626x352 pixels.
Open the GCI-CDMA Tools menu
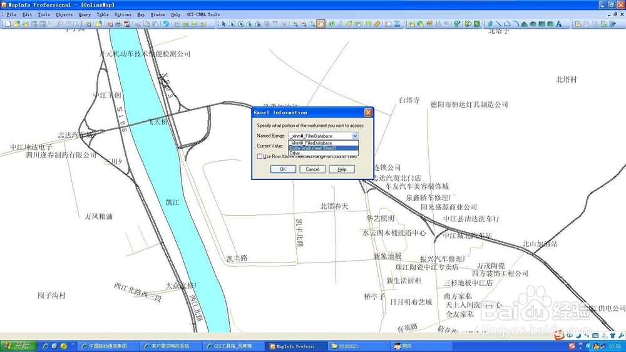pos(203,14)
